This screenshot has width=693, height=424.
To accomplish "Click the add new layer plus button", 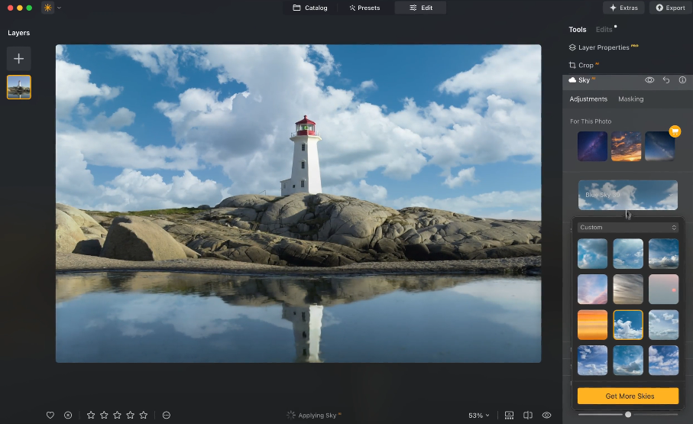I will [x=19, y=59].
